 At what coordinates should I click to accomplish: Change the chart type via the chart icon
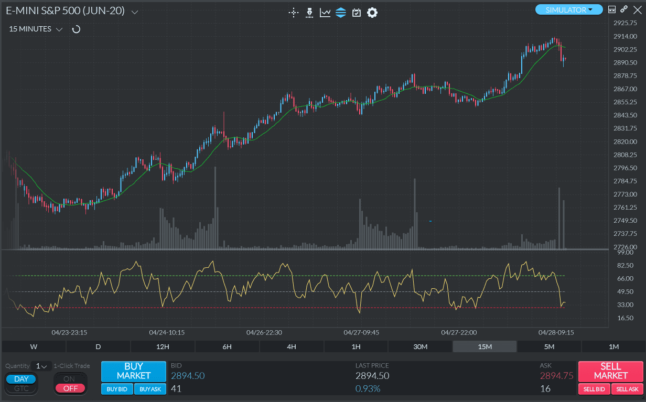[x=325, y=13]
